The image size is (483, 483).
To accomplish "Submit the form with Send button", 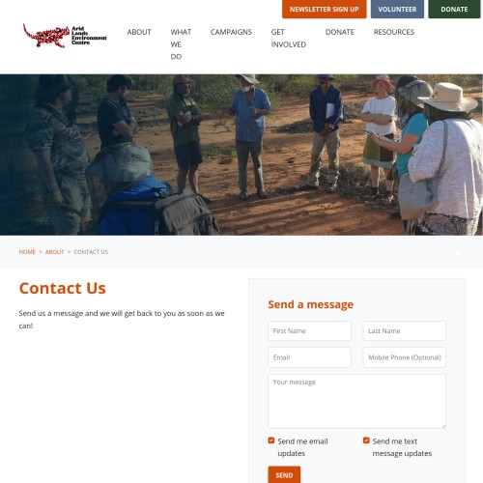I will pyautogui.click(x=284, y=475).
